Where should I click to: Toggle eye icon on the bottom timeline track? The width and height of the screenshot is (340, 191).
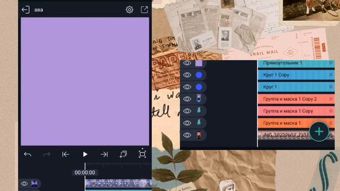coord(24,184)
